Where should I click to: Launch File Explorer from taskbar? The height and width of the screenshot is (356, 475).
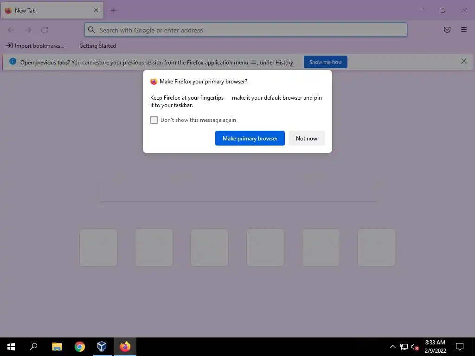point(57,347)
